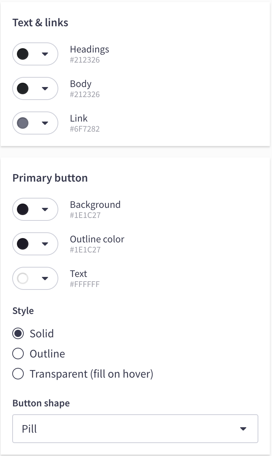Click the white button Text color swatch
Screen dimensions: 272x456
pos(23,278)
